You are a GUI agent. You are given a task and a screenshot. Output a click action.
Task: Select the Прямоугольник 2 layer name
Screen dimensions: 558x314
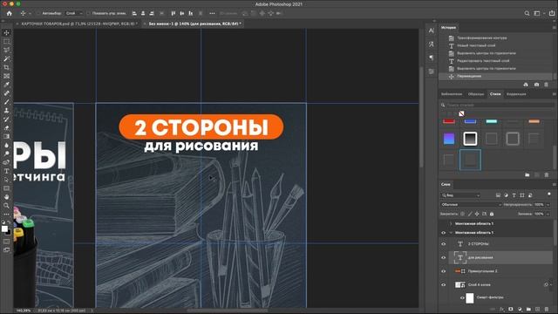[x=482, y=271]
